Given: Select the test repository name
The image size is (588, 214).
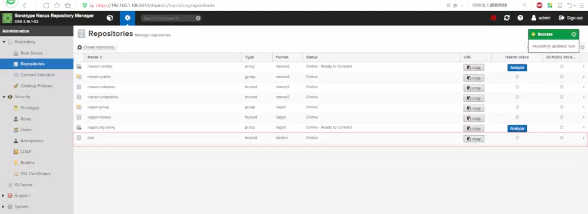Looking at the screenshot, I should pos(91,138).
